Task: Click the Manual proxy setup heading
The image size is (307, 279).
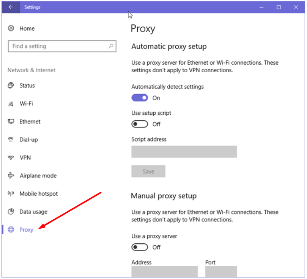Action: point(164,196)
